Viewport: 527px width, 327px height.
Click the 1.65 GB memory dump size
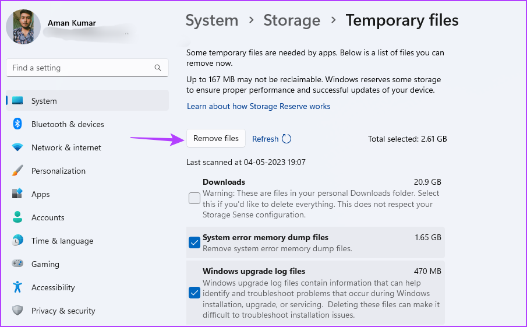click(x=428, y=237)
